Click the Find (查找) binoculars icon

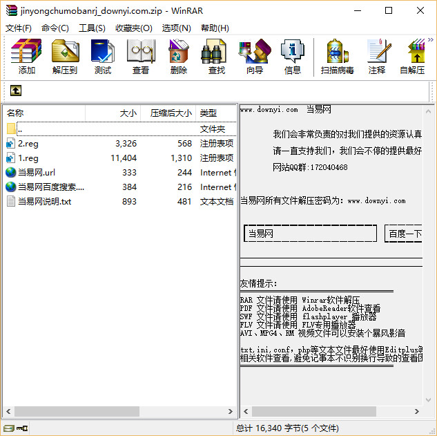(x=213, y=50)
